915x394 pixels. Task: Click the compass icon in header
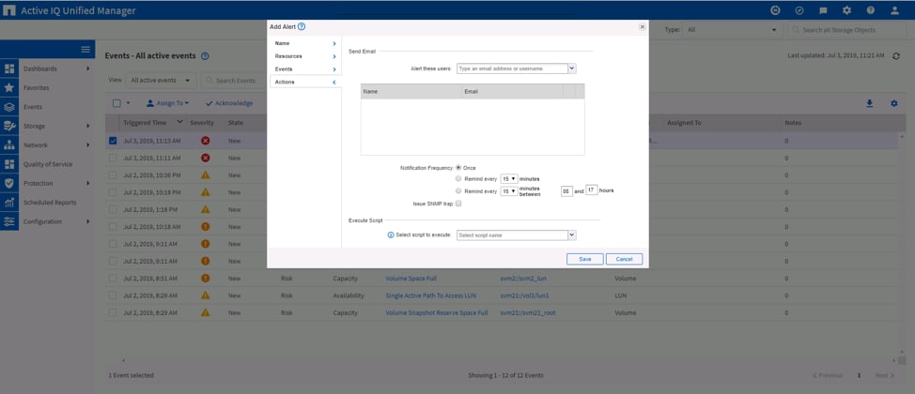click(x=799, y=10)
